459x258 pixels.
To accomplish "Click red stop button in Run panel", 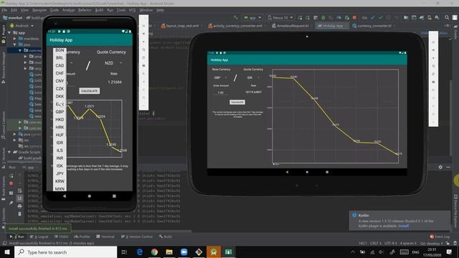I will (x=11, y=183).
